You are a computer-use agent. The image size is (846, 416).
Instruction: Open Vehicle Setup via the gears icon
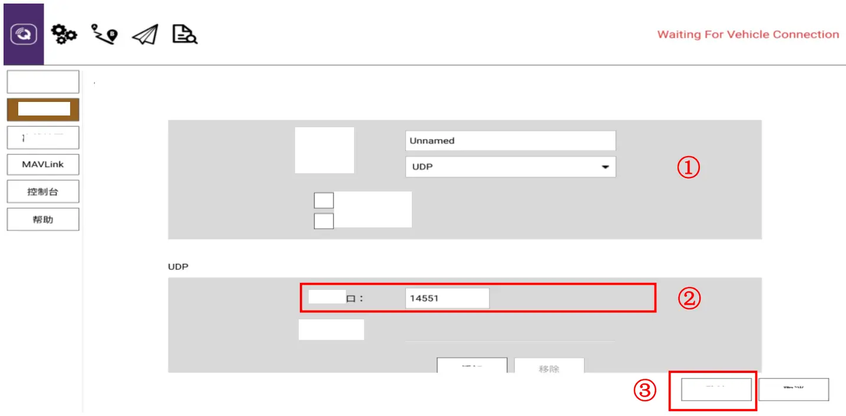click(x=64, y=35)
